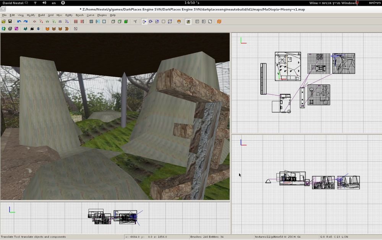This screenshot has height=240, width=382.
Task: Open the Plugins menu
Action: (102, 15)
